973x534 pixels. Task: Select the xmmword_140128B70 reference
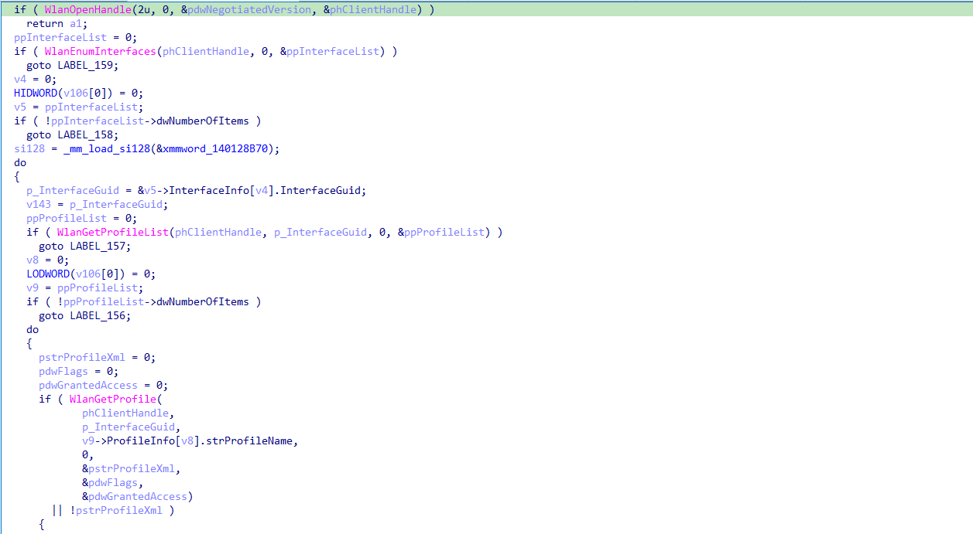218,148
